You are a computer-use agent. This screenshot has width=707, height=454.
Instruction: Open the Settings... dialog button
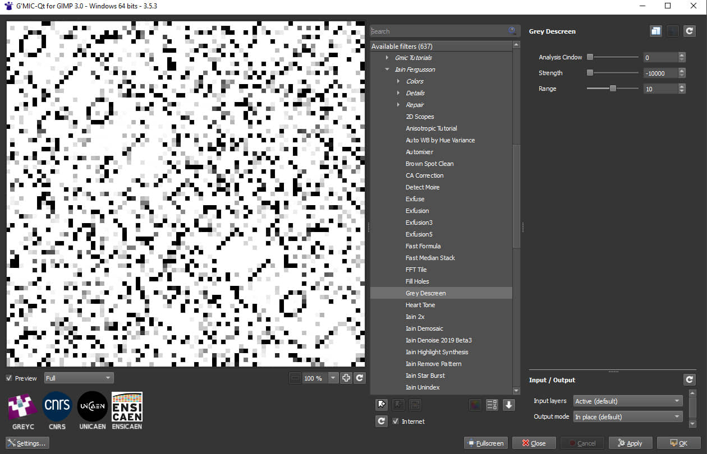point(27,443)
